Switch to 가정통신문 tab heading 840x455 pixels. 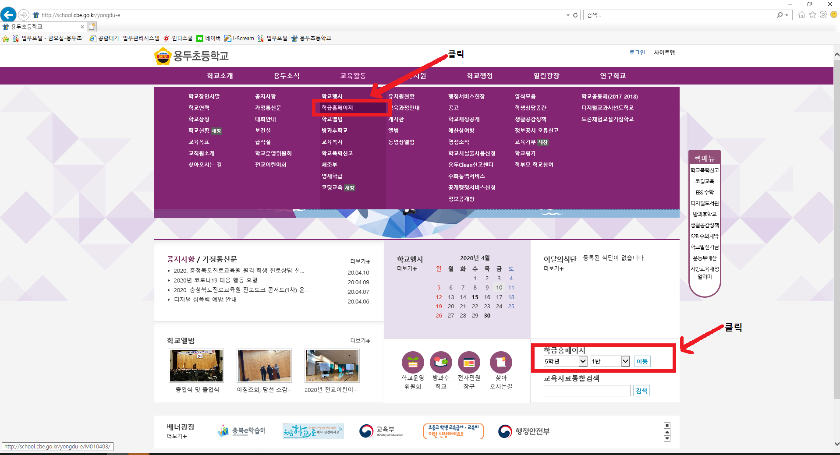tap(220, 259)
